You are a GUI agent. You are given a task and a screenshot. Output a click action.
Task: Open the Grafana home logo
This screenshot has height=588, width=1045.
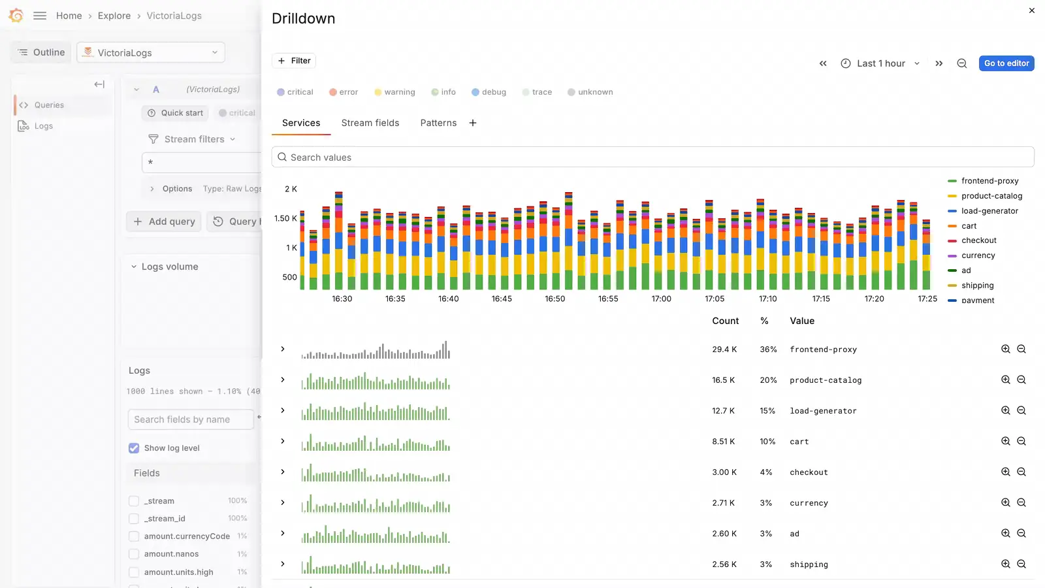tap(16, 16)
